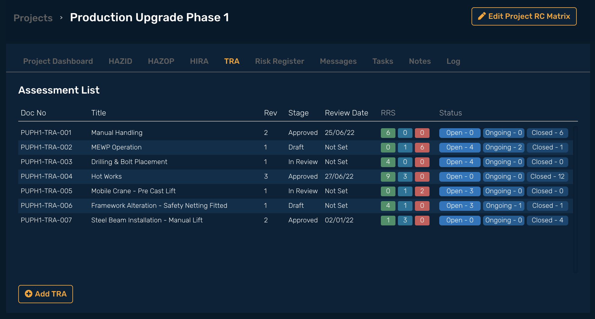This screenshot has width=595, height=319.
Task: Select the Log tab
Action: (453, 61)
